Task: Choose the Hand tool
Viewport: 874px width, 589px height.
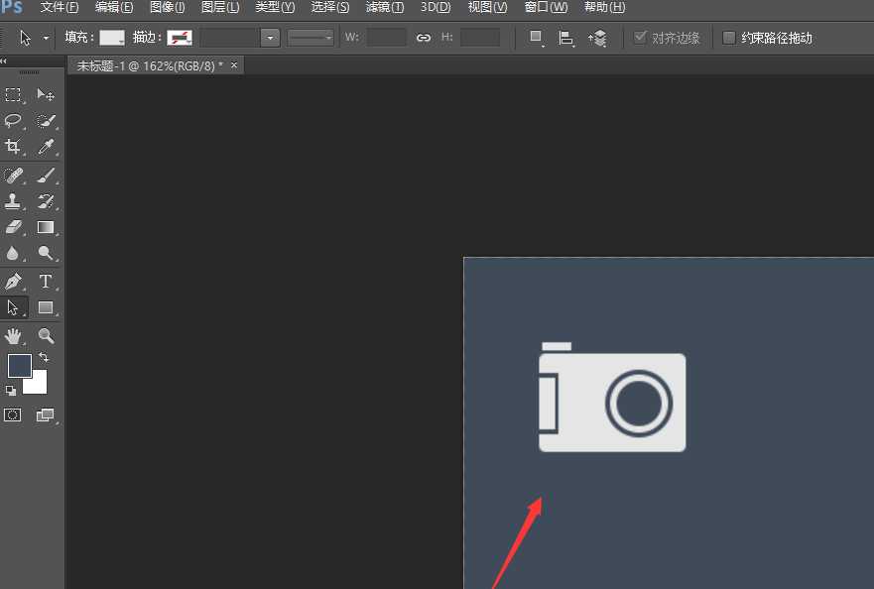Action: click(x=14, y=336)
